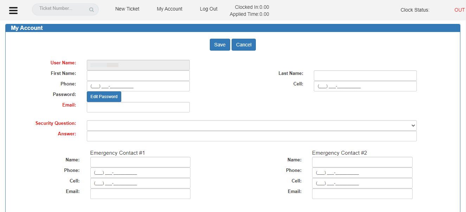The image size is (466, 212).
Task: Click the account Email field
Action: point(138,107)
